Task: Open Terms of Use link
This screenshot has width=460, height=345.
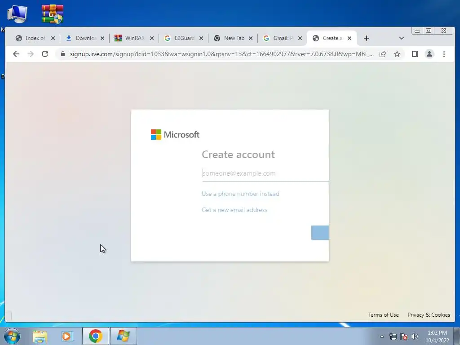Action: (384, 315)
